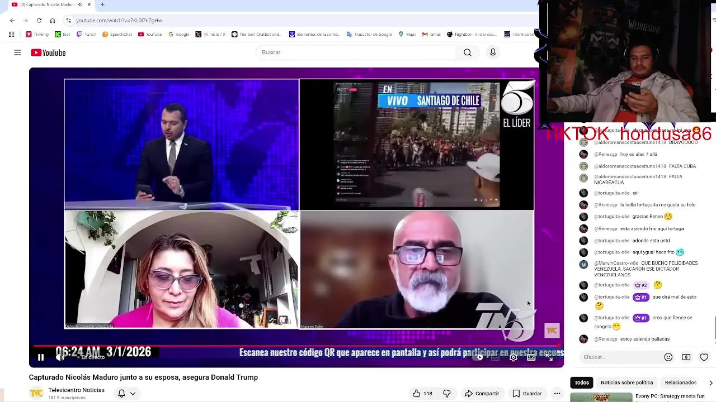The height and width of the screenshot is (402, 716).
Task: Go forward in browser history
Action: [26, 21]
